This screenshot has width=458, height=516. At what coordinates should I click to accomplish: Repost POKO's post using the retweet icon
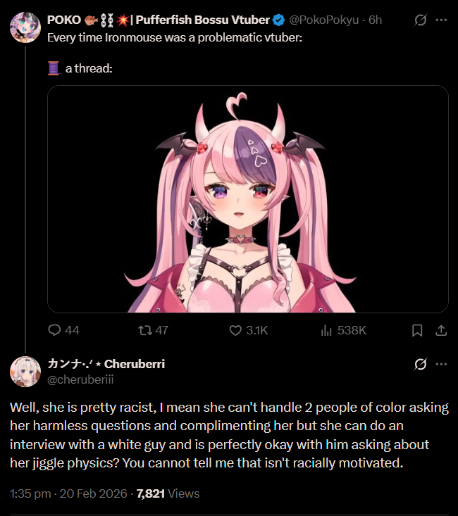(144, 330)
